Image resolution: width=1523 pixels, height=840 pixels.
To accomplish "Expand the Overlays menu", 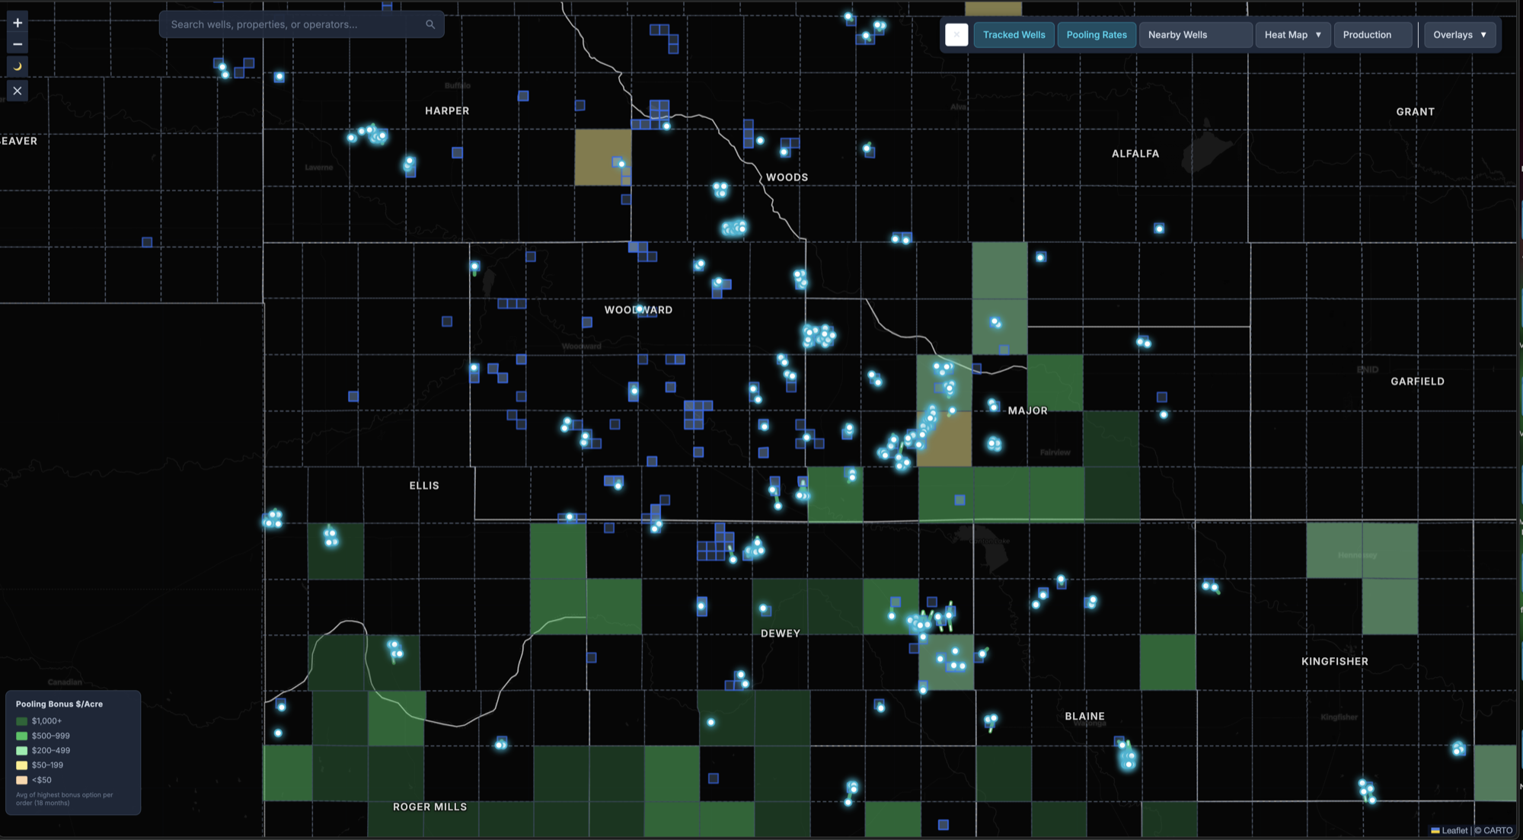I will click(x=1460, y=34).
